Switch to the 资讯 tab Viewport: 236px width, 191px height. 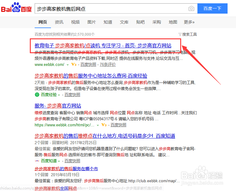(x=59, y=22)
